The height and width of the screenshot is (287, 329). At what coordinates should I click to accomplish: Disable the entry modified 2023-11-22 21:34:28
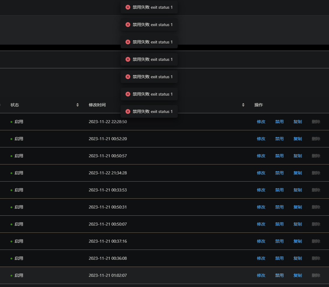click(x=279, y=173)
